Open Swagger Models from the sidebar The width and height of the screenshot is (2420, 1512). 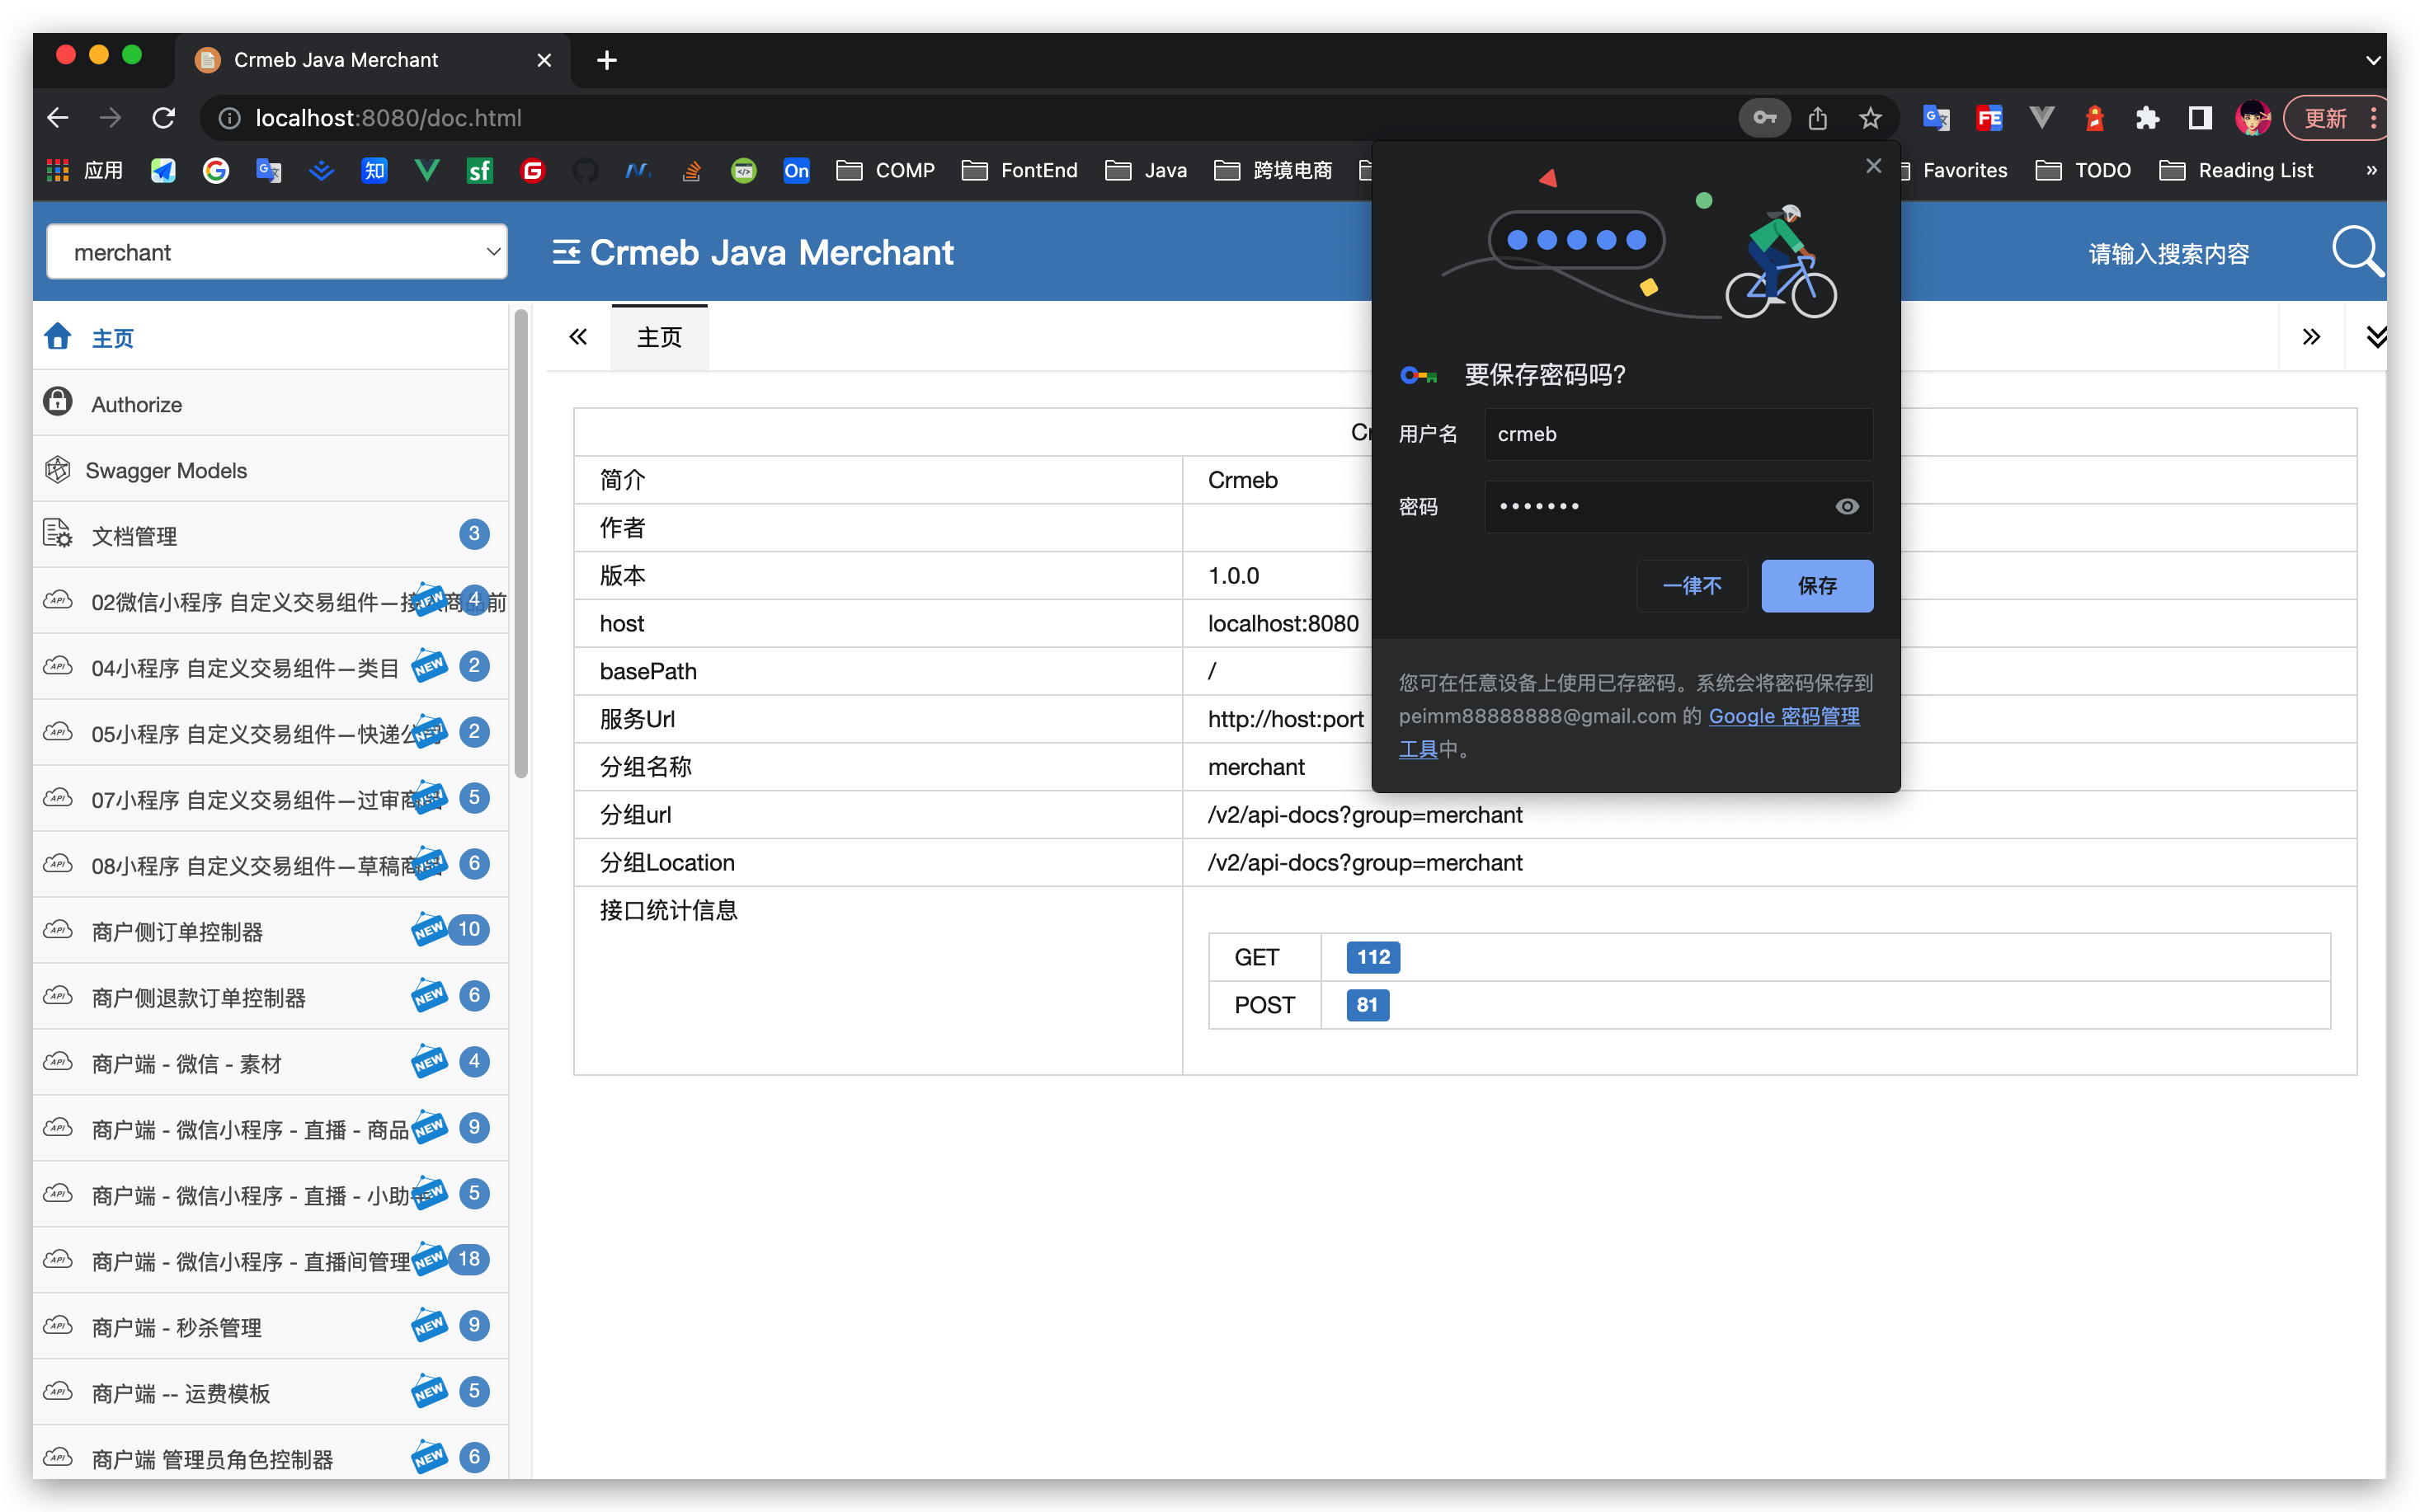(x=166, y=469)
